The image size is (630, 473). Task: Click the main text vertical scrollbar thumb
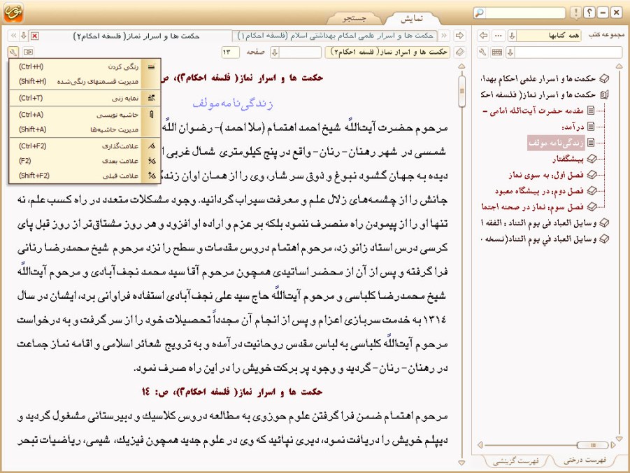coord(461,91)
